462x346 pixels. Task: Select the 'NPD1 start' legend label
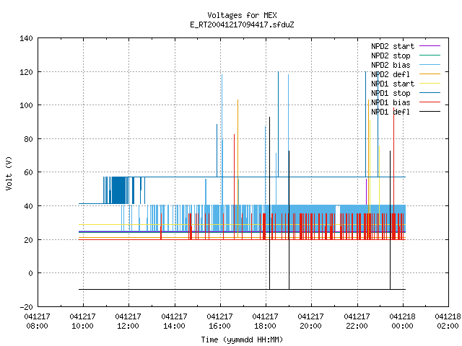(x=393, y=84)
